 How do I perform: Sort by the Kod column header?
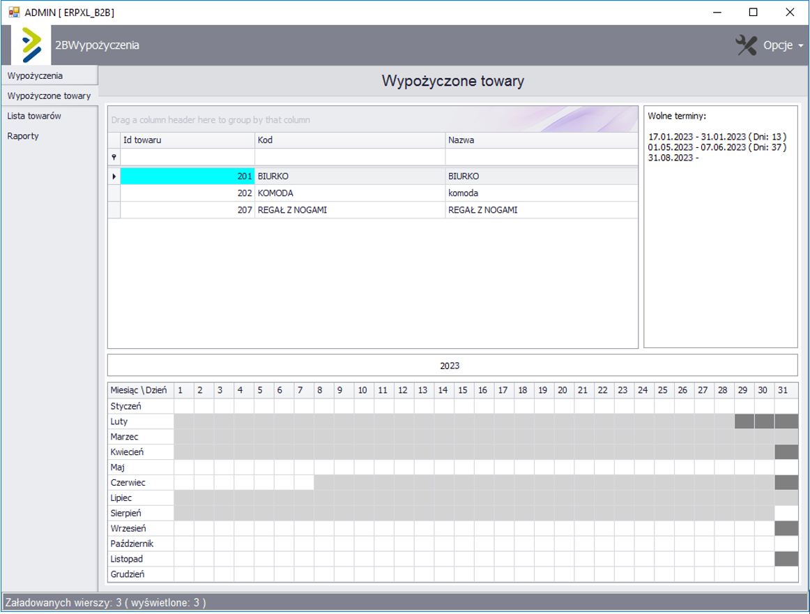coord(350,140)
